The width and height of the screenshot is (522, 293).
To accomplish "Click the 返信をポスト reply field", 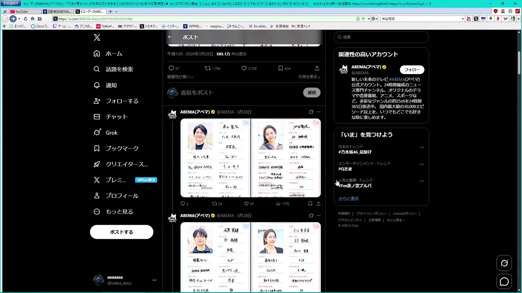I will coord(241,93).
